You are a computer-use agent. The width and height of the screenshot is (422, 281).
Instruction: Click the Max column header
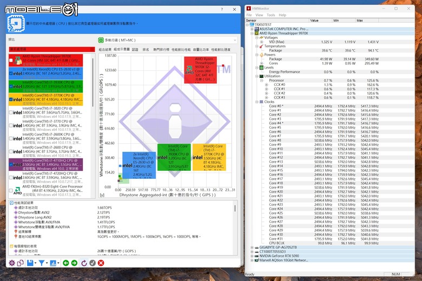pyautogui.click(x=367, y=21)
